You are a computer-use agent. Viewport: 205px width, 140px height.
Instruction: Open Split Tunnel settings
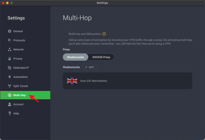pos(25,86)
